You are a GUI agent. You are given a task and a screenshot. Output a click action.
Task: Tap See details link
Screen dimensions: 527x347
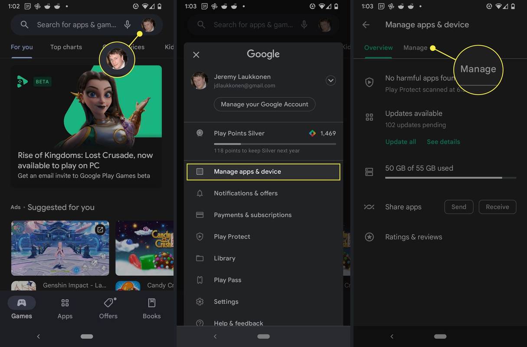pos(443,142)
